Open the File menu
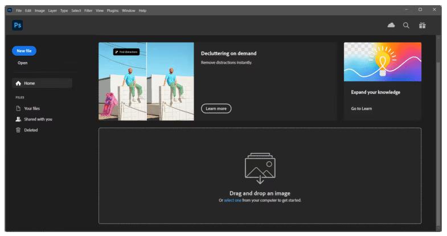 [19, 10]
